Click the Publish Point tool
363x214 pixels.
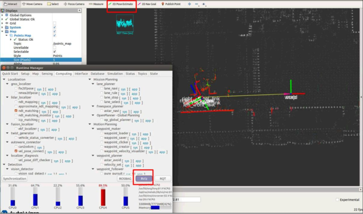pyautogui.click(x=172, y=4)
